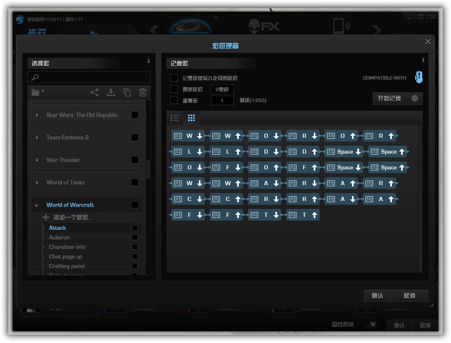Click the copy macro icon

(x=127, y=92)
